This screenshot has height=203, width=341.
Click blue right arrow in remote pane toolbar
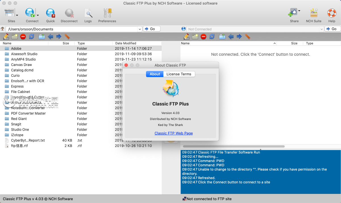coord(239,36)
